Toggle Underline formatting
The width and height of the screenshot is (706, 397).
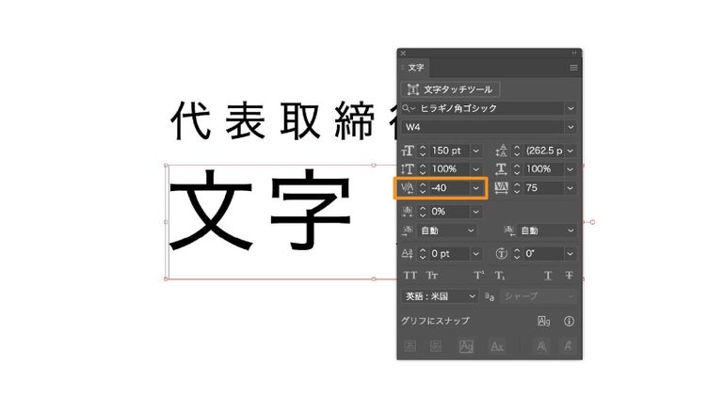point(548,276)
